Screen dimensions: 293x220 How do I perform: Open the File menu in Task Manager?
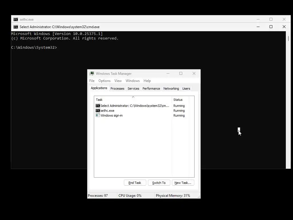tap(92, 80)
